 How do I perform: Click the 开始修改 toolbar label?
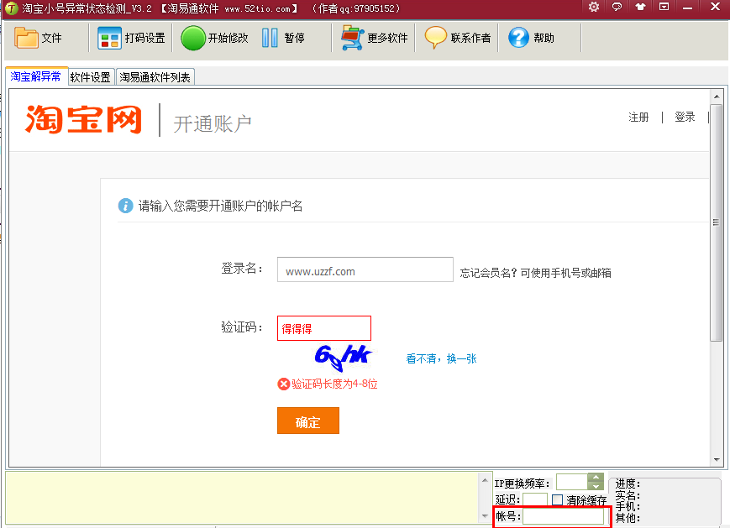pos(228,38)
